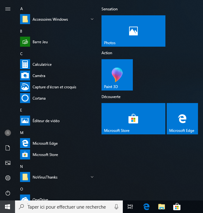Open the Paint 3D tile

coord(117,75)
